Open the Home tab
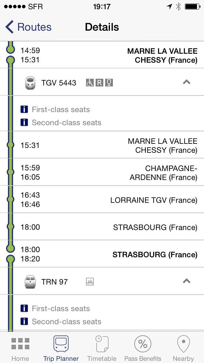This screenshot has width=204, height=363. pos(20,348)
